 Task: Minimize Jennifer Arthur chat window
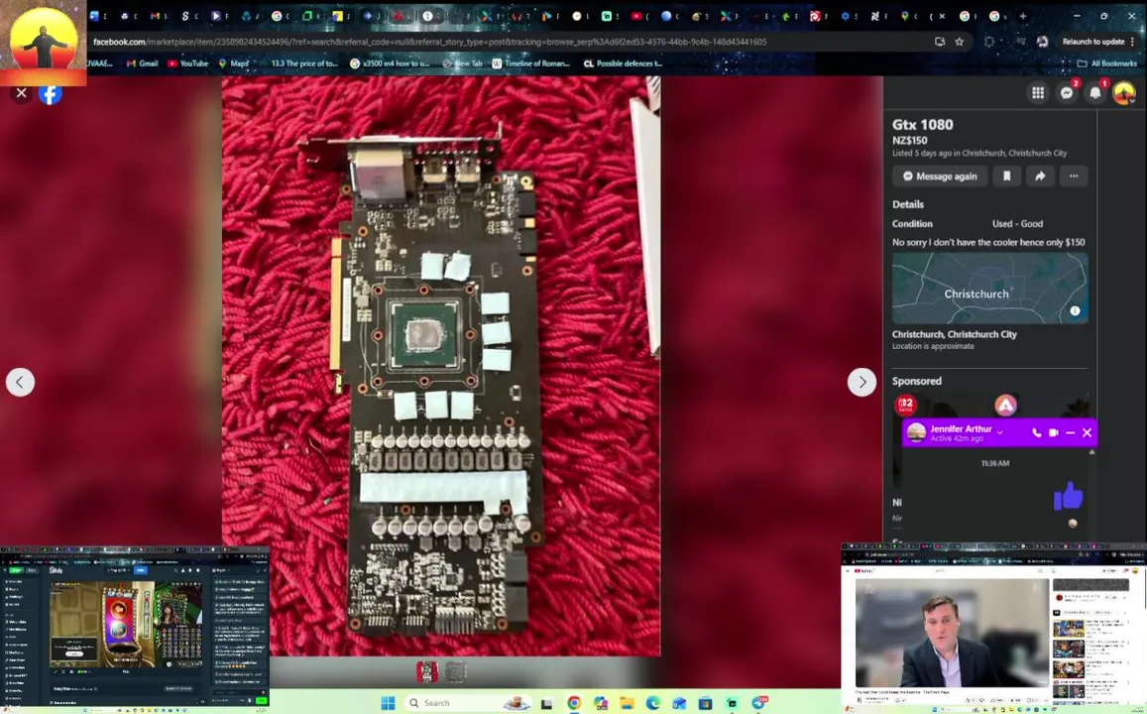pos(1071,432)
